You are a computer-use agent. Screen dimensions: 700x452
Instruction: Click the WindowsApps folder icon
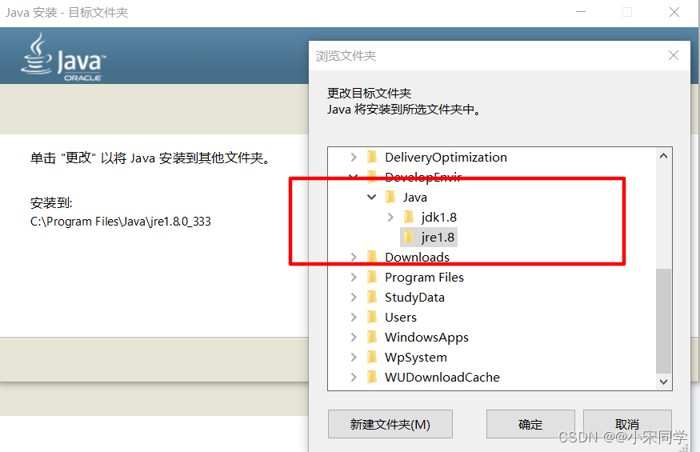(372, 338)
